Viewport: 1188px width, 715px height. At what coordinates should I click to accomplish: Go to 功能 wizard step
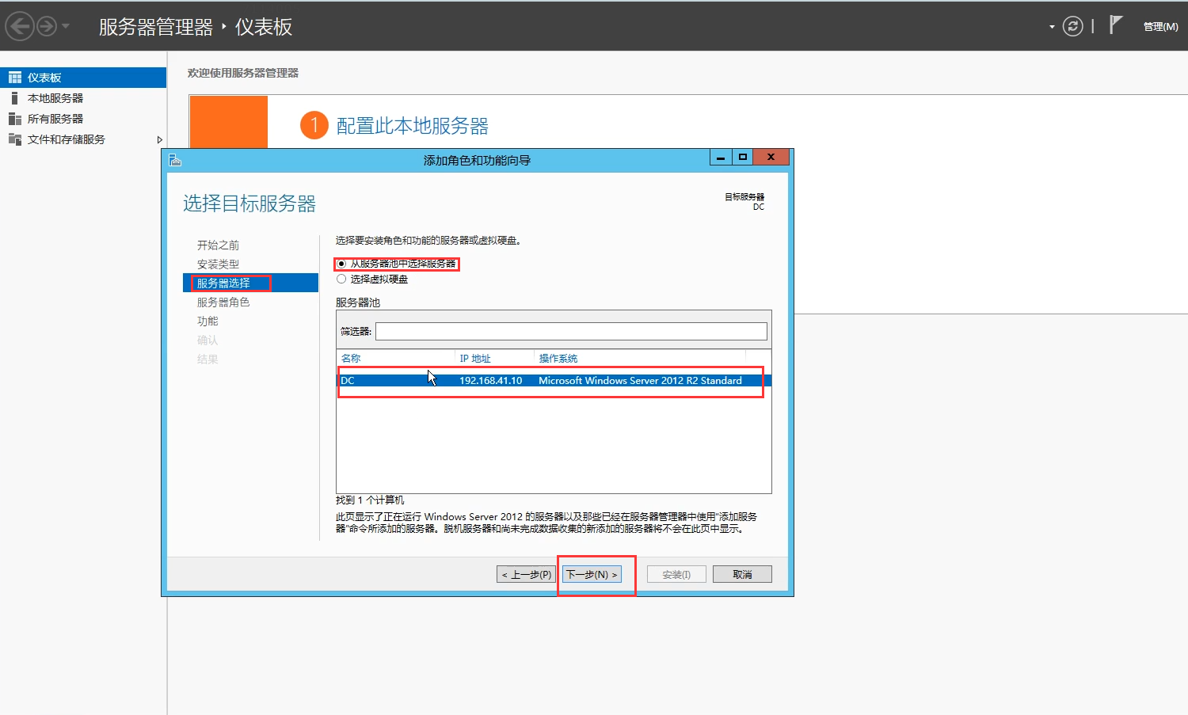pyautogui.click(x=208, y=321)
